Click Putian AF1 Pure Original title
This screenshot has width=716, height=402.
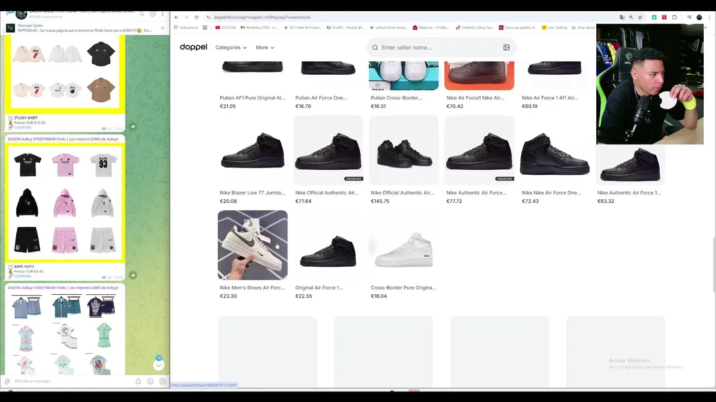tap(252, 98)
